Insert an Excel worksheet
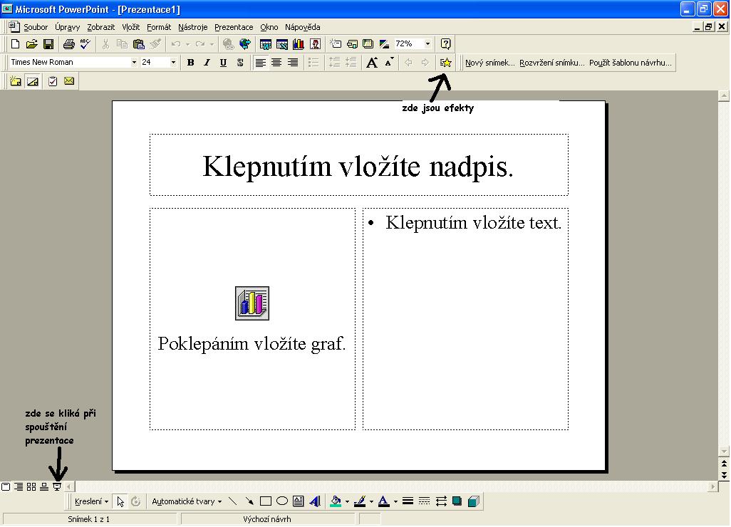 (282, 44)
